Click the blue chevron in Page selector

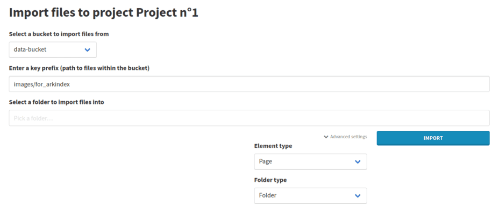pyautogui.click(x=358, y=162)
